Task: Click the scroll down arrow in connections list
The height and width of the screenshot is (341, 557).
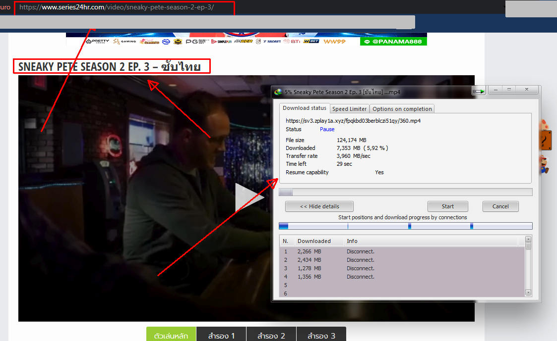Action: pos(528,293)
